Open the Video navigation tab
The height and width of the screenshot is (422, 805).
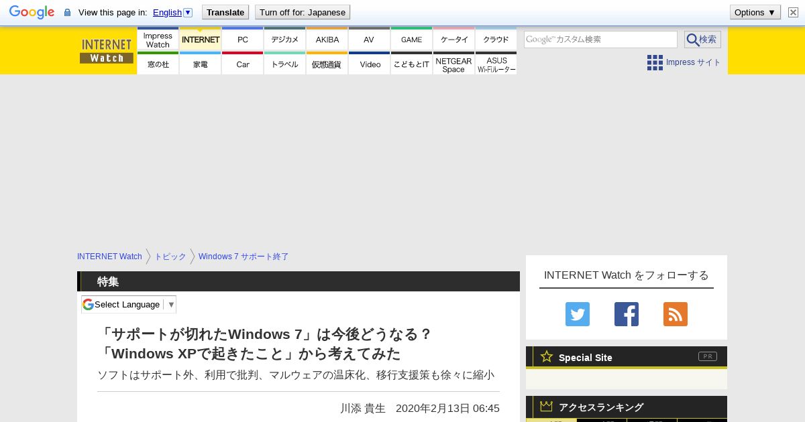point(369,64)
